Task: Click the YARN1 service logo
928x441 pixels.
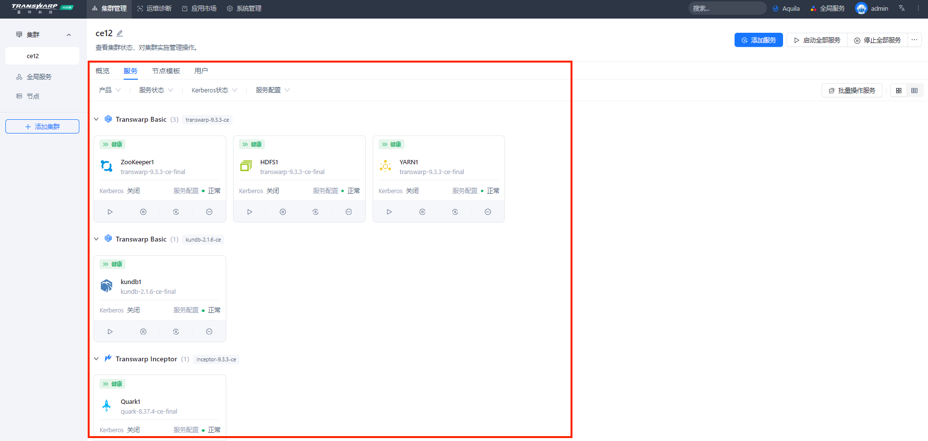Action: point(385,166)
